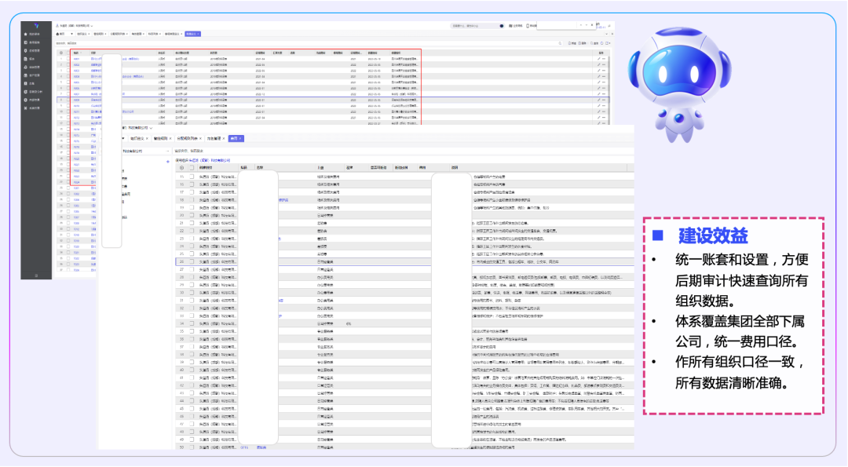Check the box for row 1 in upper table
This screenshot has width=848, height=467.
(x=68, y=59)
